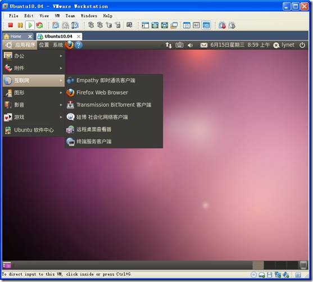Open the snapshot manager toolbar icon

[75, 25]
